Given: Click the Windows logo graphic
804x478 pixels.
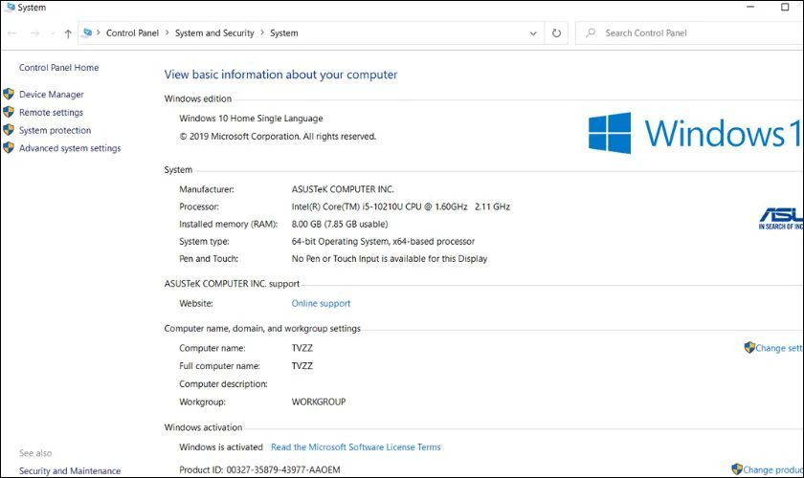Looking at the screenshot, I should tap(610, 133).
